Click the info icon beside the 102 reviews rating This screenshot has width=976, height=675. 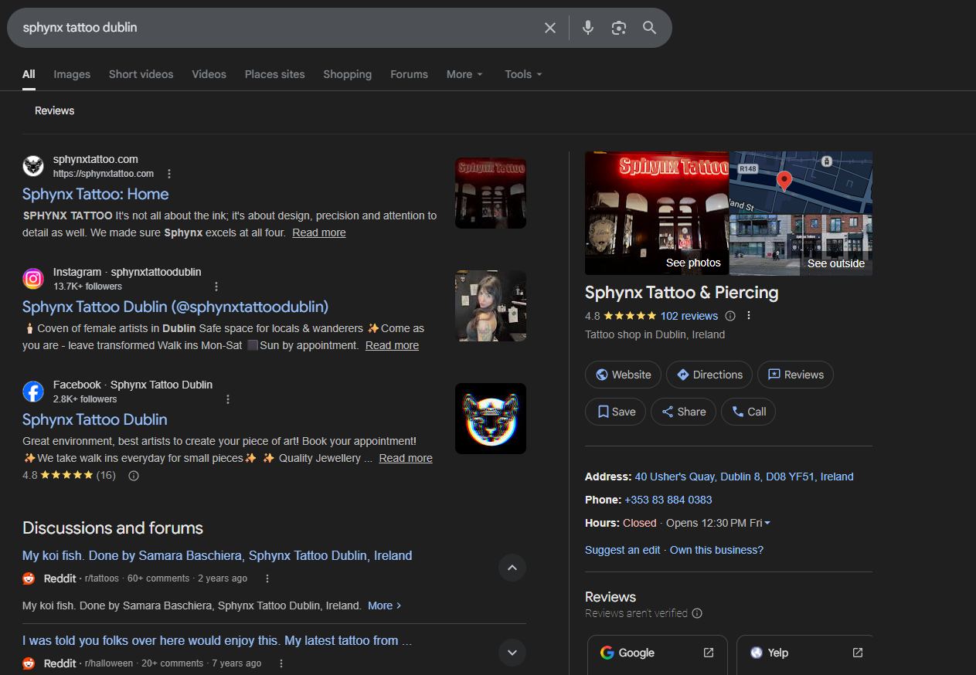point(729,315)
